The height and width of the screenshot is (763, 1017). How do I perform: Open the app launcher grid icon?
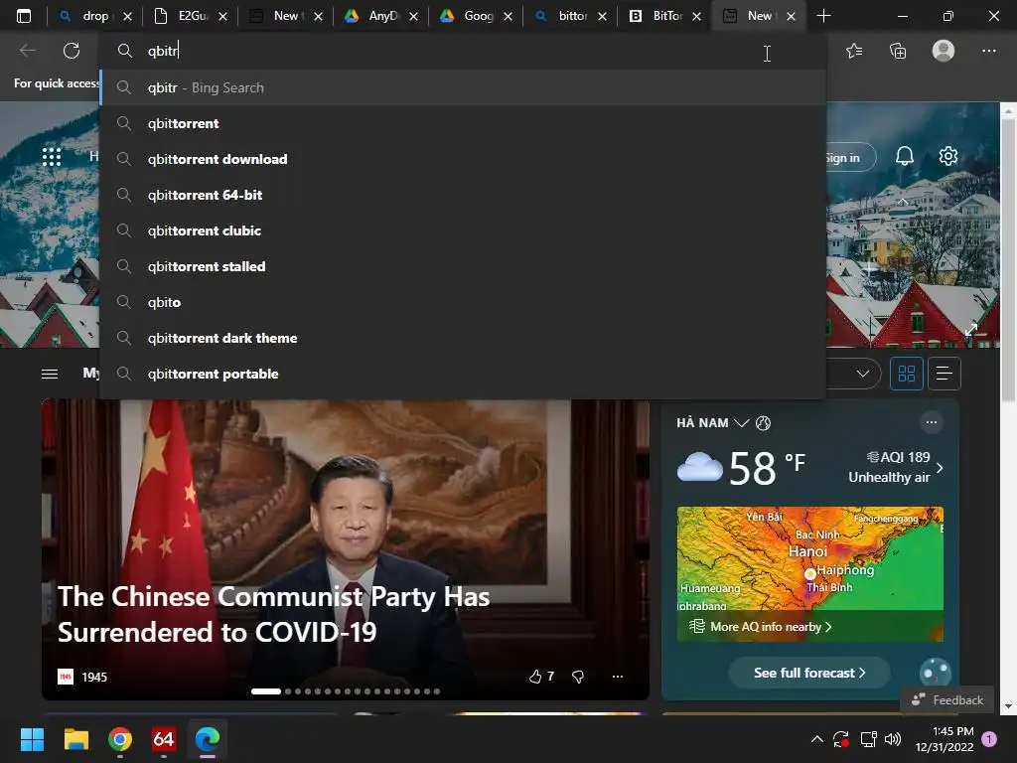[x=52, y=156]
